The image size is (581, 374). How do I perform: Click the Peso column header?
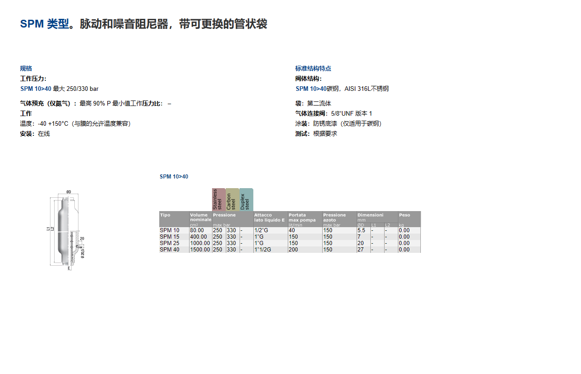pyautogui.click(x=404, y=215)
